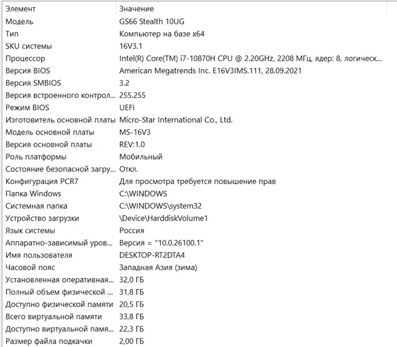
Task: Click the 'Значение' column header
Action: point(137,9)
